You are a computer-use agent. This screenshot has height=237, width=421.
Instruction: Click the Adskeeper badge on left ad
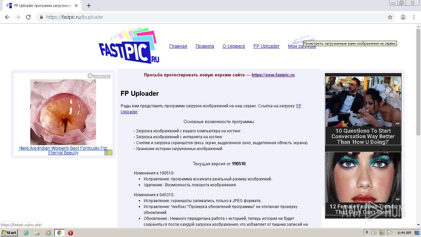coord(99,76)
